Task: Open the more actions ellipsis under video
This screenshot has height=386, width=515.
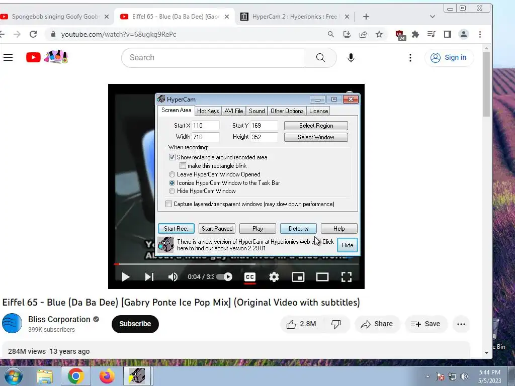Action: coord(461,324)
